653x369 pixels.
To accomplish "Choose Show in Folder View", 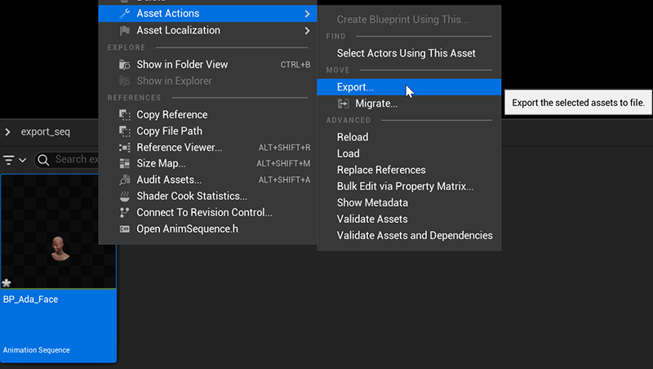I will (207, 64).
